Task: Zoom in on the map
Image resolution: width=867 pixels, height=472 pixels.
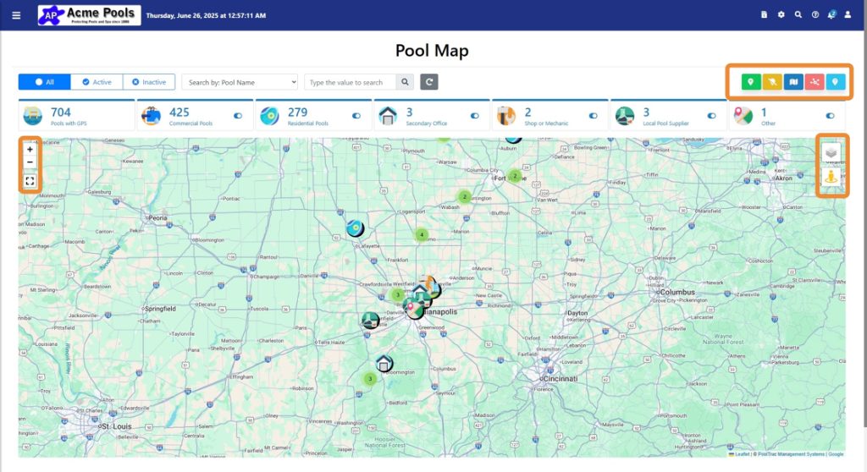Action: click(x=30, y=149)
